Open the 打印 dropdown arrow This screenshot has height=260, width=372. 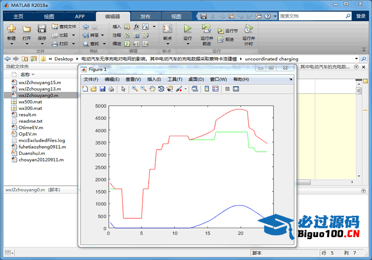(73, 44)
